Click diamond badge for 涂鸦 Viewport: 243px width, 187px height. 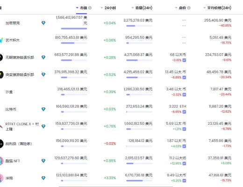tap(43, 178)
